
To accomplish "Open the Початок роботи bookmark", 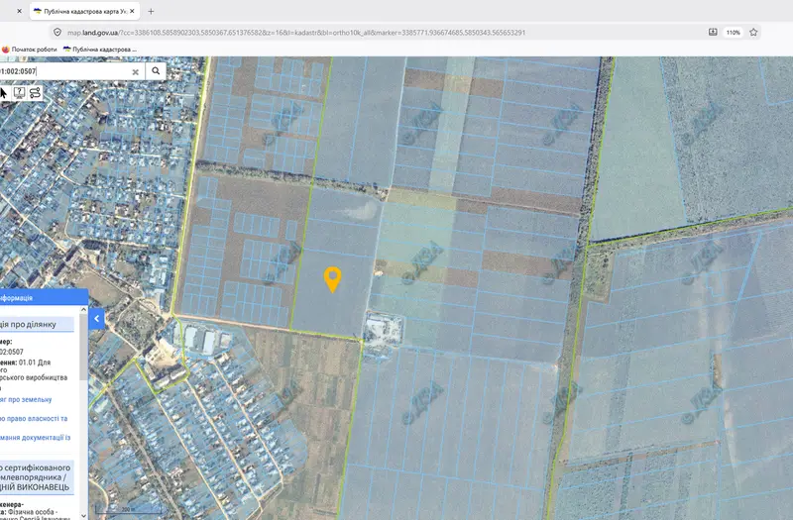I will point(29,49).
